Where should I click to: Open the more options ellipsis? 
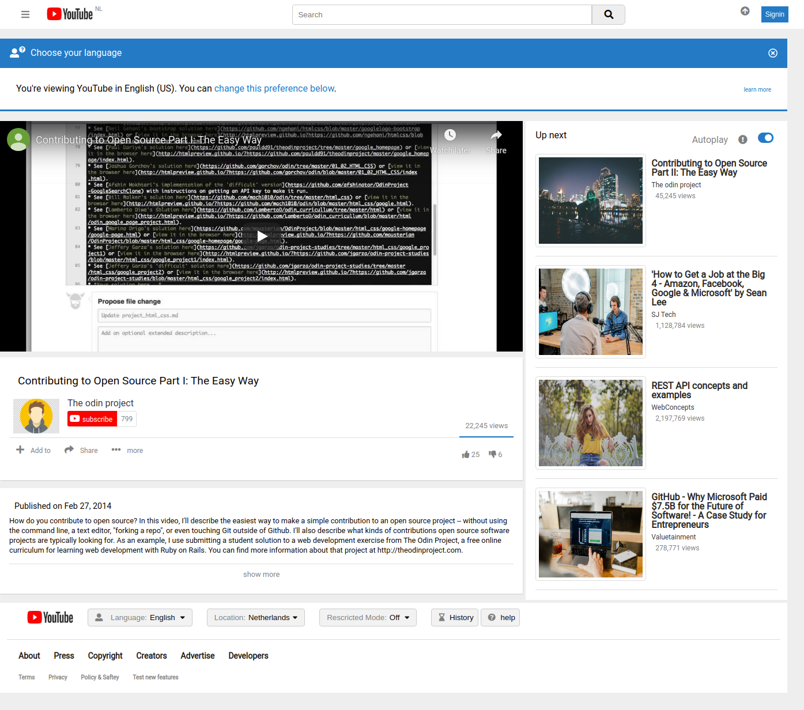116,450
